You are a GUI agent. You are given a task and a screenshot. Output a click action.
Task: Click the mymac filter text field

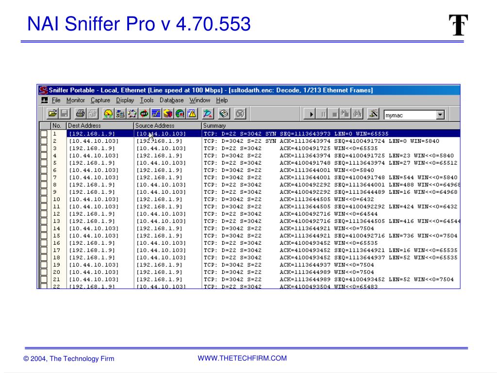[x=410, y=115]
